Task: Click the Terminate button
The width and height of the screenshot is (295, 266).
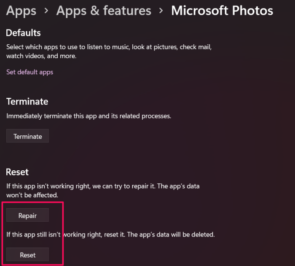Action: click(28, 136)
